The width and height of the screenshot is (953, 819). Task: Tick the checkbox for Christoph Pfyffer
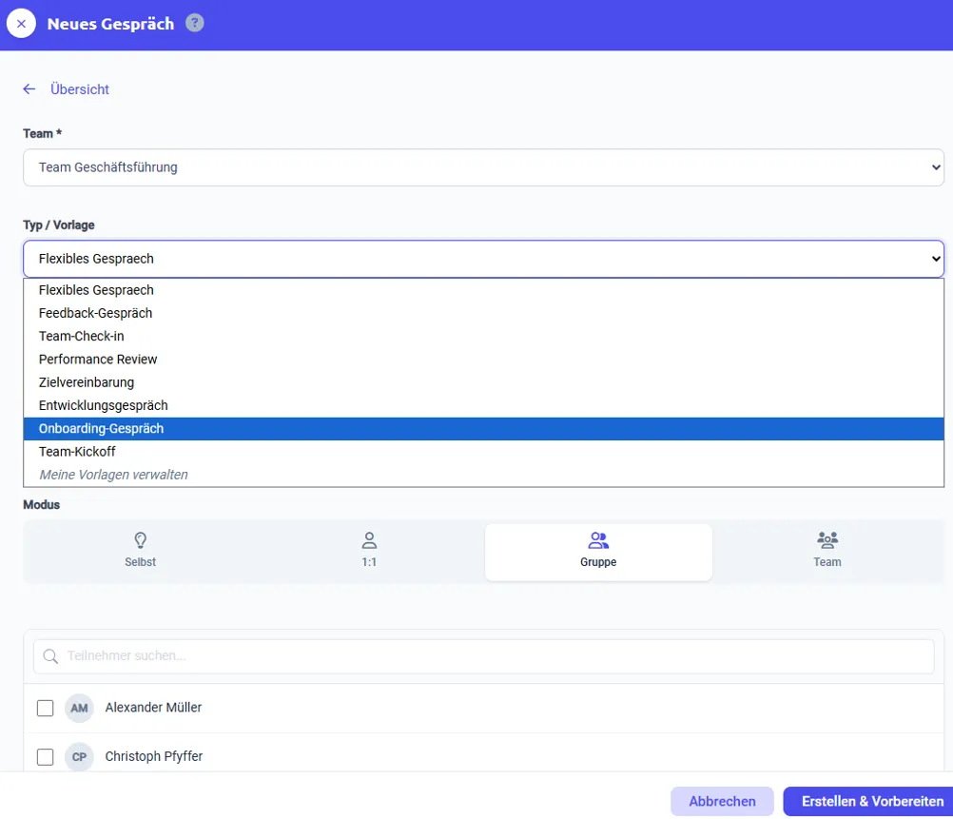[x=45, y=757]
